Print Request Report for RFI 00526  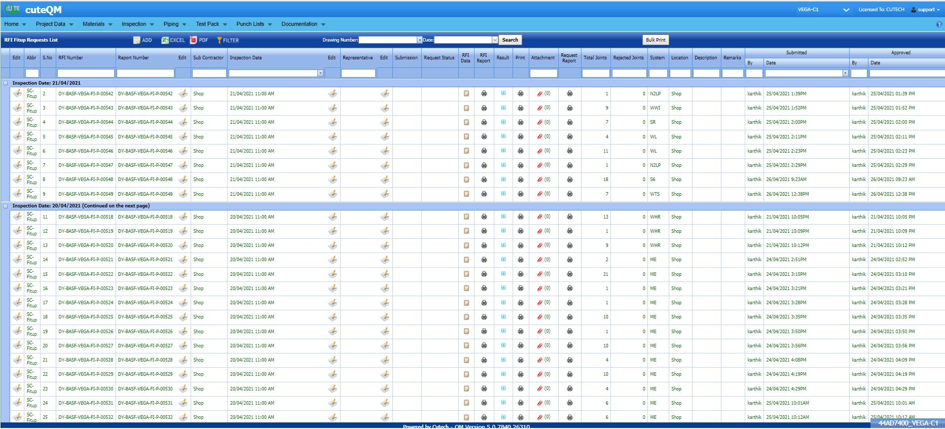[x=569, y=332]
